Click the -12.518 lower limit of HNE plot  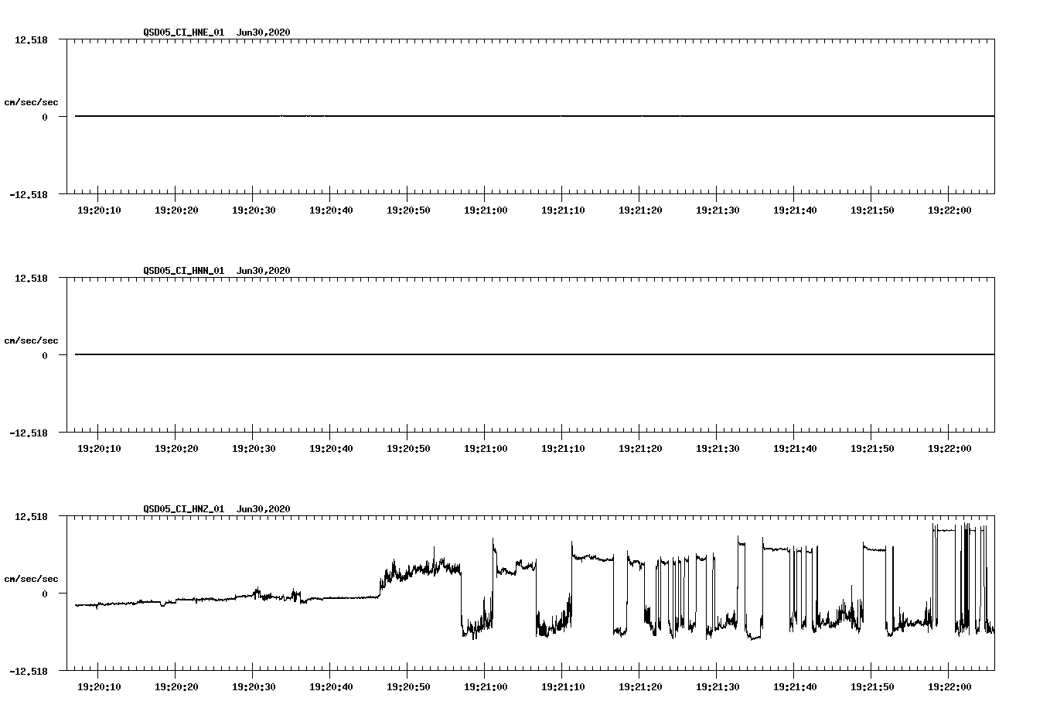click(x=29, y=195)
